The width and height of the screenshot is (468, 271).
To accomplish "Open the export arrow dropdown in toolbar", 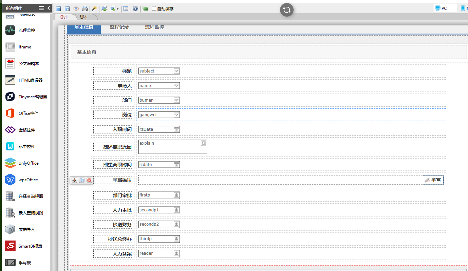I will 117,9.
